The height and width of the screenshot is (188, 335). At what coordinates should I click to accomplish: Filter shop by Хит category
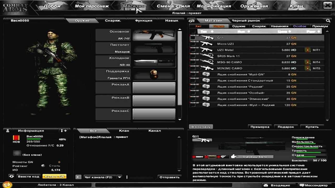pyautogui.click(x=198, y=26)
